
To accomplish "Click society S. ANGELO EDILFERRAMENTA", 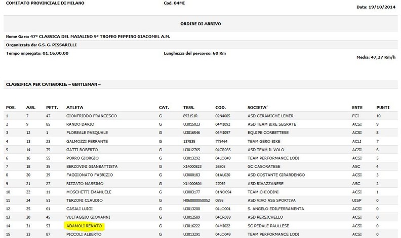I will pos(275,209).
